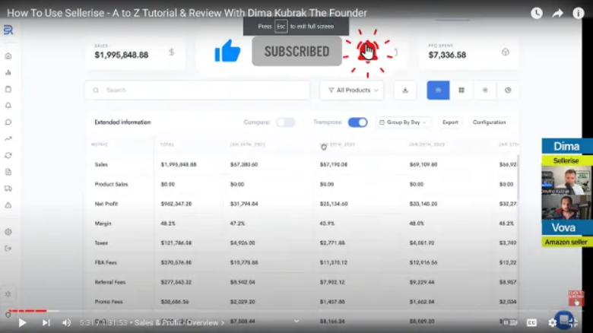Open the warning triangle sidebar icon
The height and width of the screenshot is (333, 593).
click(x=8, y=205)
